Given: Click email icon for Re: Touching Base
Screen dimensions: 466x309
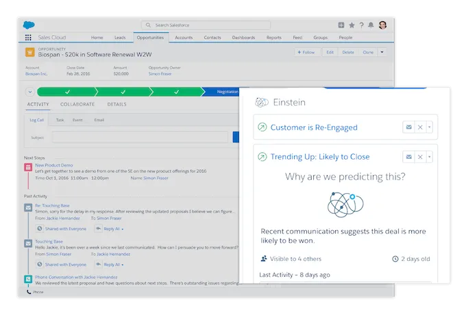Looking at the screenshot, I should [x=28, y=208].
